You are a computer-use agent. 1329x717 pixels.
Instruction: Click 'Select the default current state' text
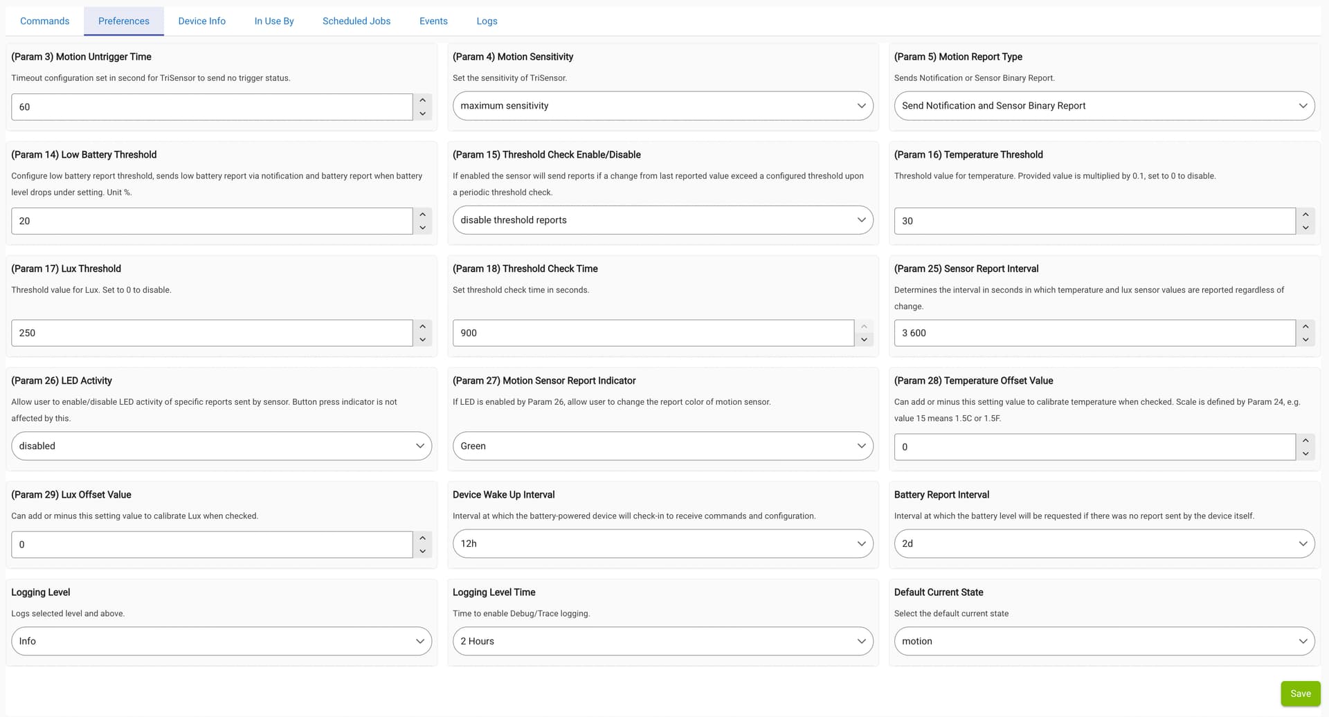pyautogui.click(x=951, y=614)
